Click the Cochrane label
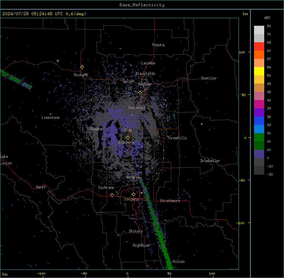Image resolution: width=284 pixels, height=278 pixels. pos(106,188)
